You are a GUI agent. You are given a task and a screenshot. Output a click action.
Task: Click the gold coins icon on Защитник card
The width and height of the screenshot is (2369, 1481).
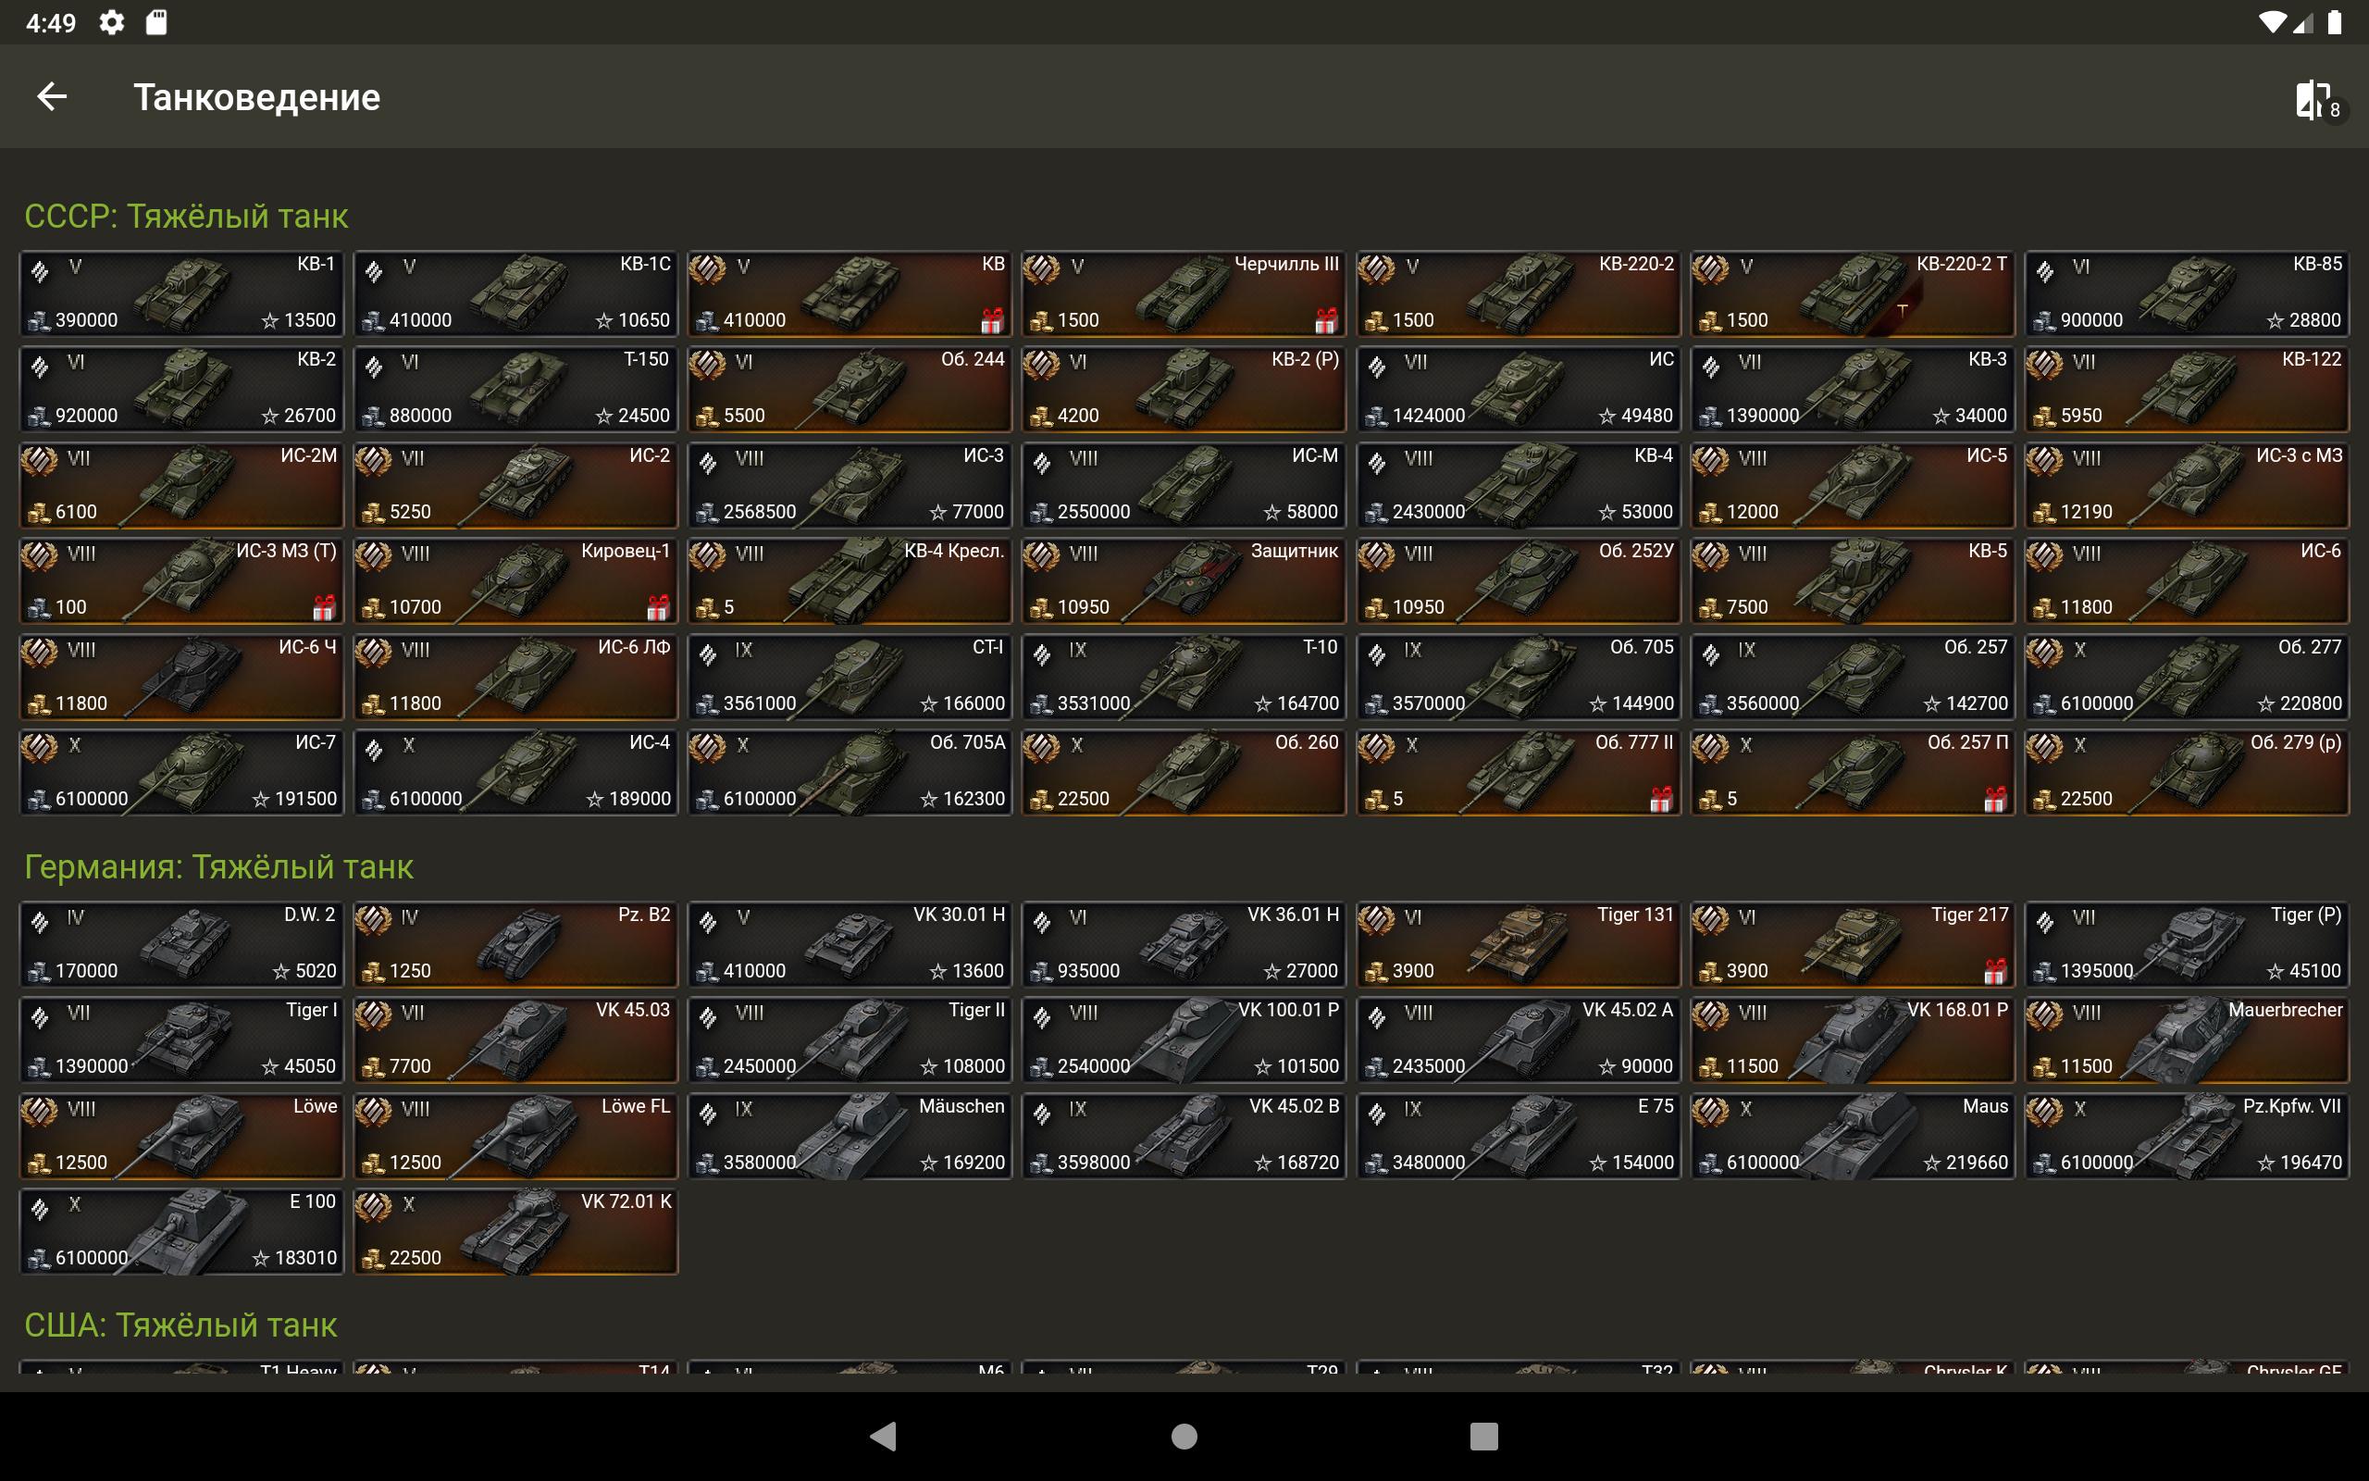(x=1040, y=607)
